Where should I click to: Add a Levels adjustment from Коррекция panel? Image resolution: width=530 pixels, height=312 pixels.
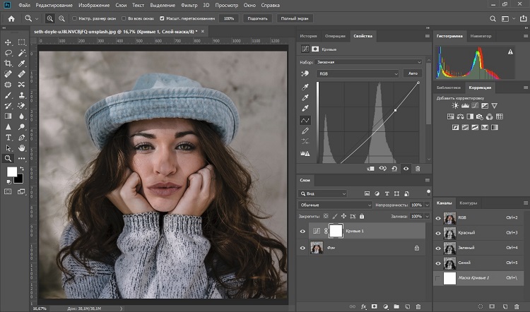465,106
